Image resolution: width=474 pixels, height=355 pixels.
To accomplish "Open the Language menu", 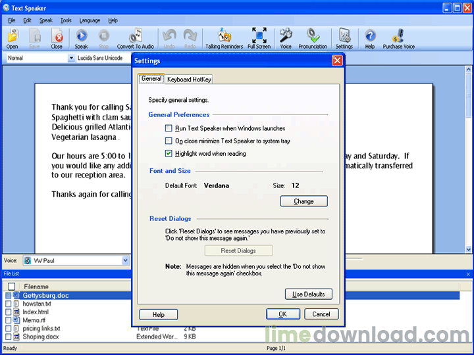I will point(90,20).
